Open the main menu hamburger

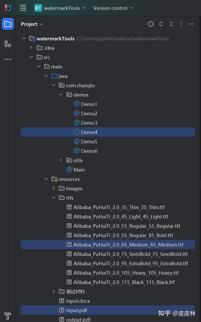click(23, 8)
